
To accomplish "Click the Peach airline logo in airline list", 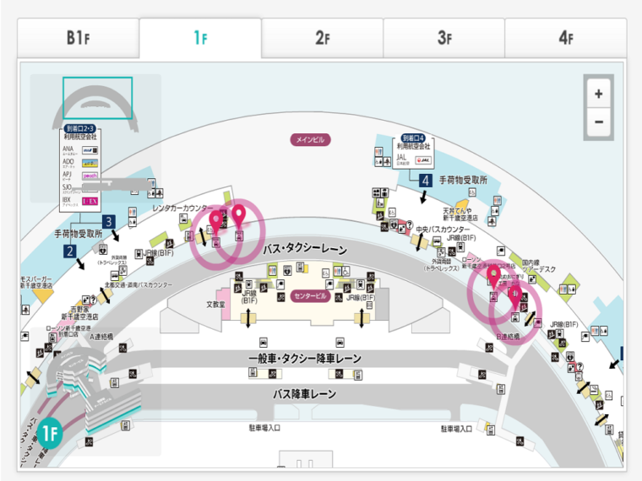I will pos(89,175).
